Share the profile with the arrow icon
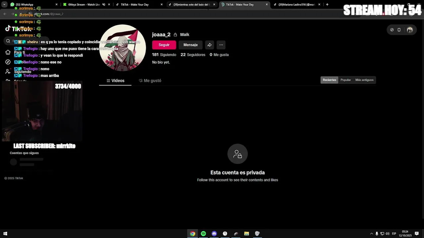The image size is (424, 238). [x=210, y=45]
